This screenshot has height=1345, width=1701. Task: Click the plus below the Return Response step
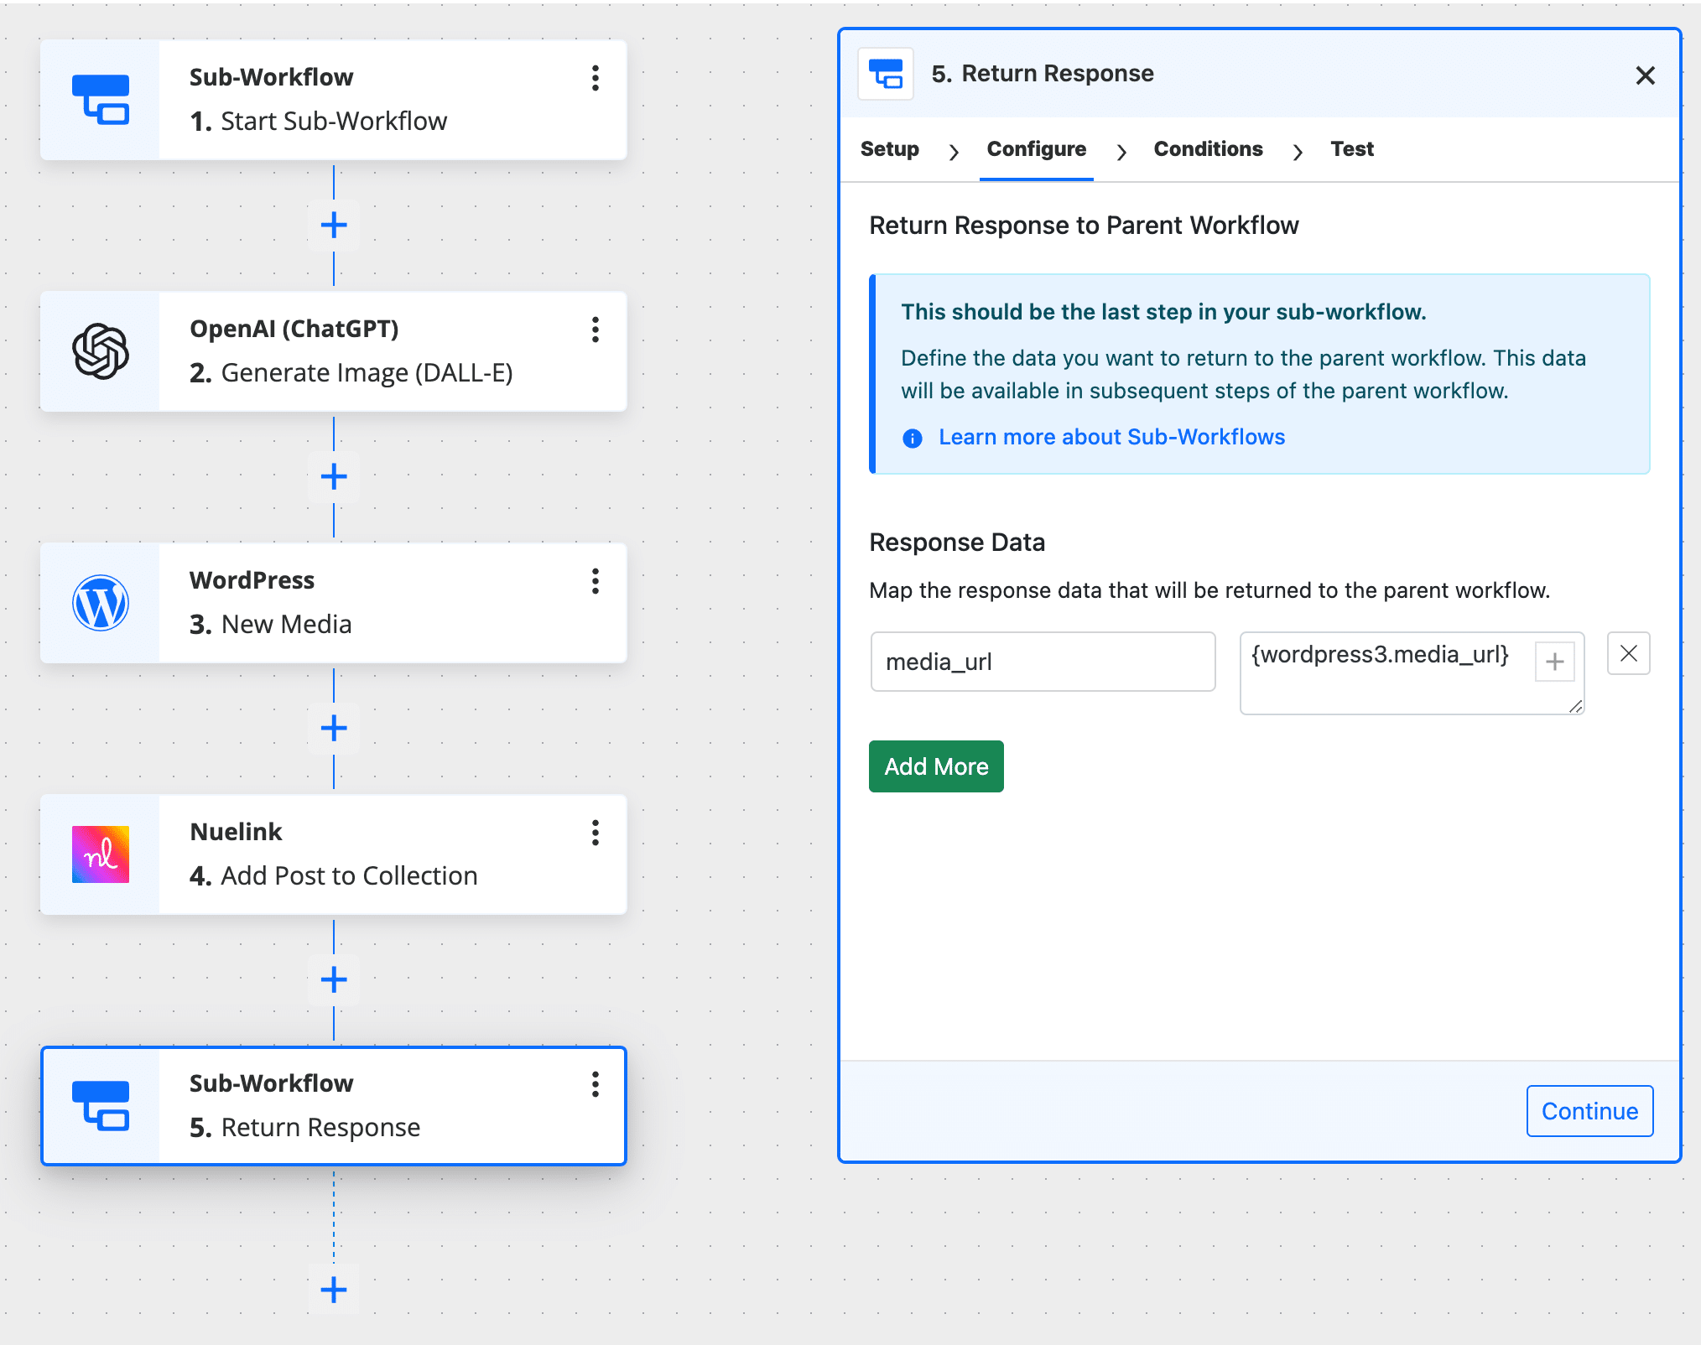click(x=333, y=1289)
